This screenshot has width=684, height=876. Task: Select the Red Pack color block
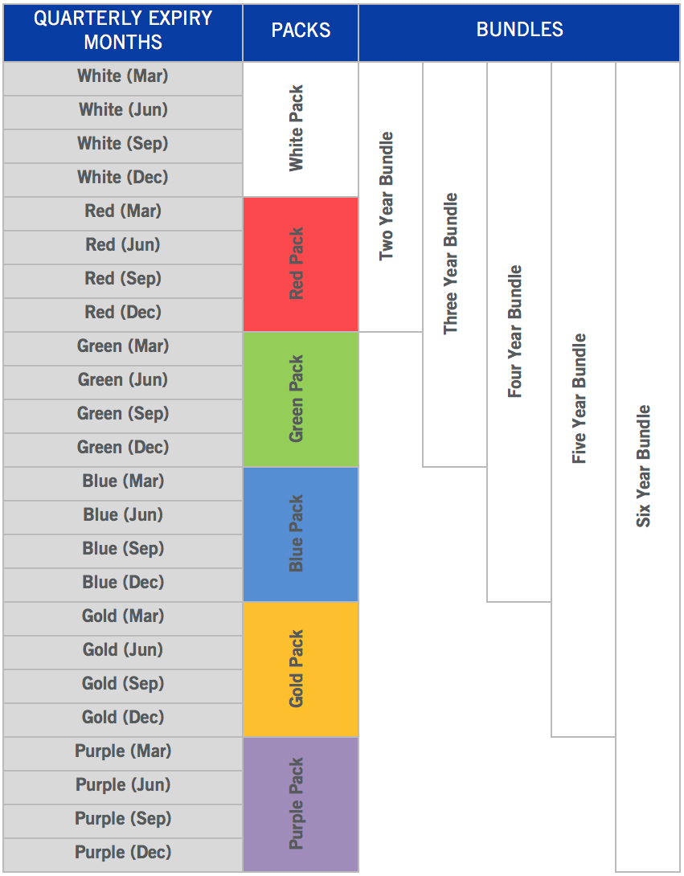[x=300, y=264]
